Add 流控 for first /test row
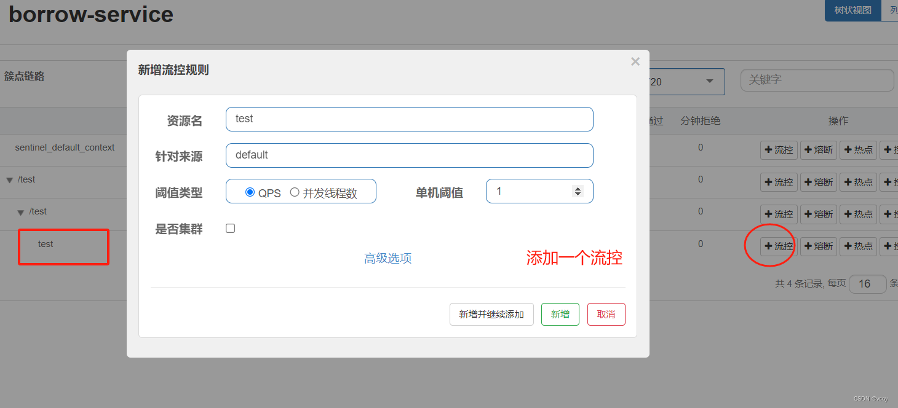The image size is (898, 408). pyautogui.click(x=779, y=182)
